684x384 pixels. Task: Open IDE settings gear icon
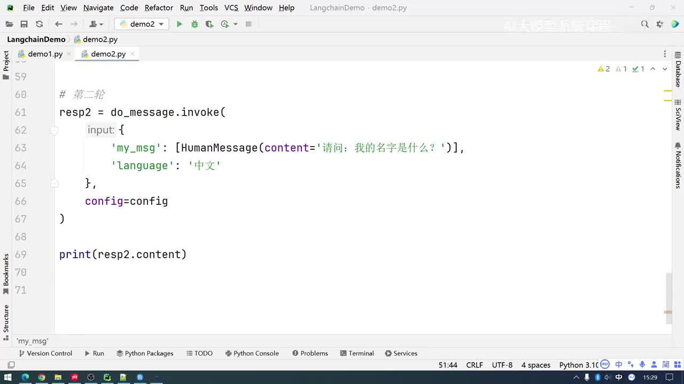660,24
